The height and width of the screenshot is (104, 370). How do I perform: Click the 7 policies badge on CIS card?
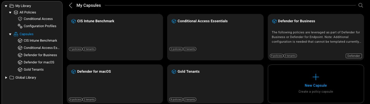[x=76, y=49]
